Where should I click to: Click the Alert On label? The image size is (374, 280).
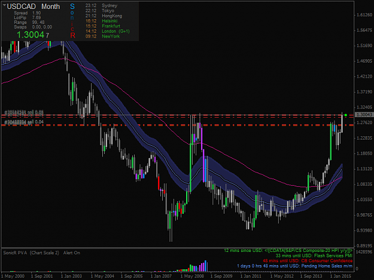coord(72,253)
